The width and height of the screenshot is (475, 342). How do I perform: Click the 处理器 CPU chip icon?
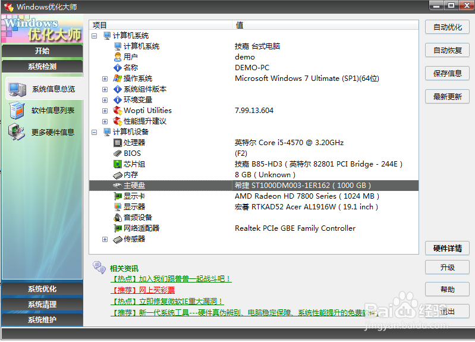pos(117,143)
